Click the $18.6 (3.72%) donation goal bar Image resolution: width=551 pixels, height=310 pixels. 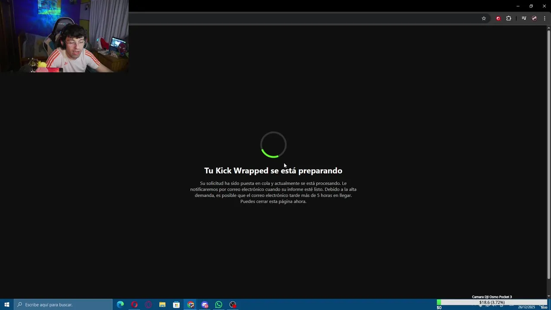point(492,302)
